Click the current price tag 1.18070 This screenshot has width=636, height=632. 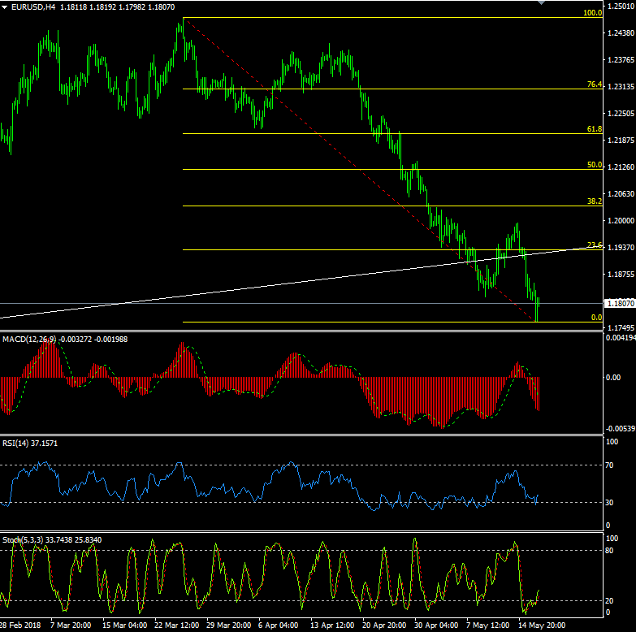click(x=620, y=303)
